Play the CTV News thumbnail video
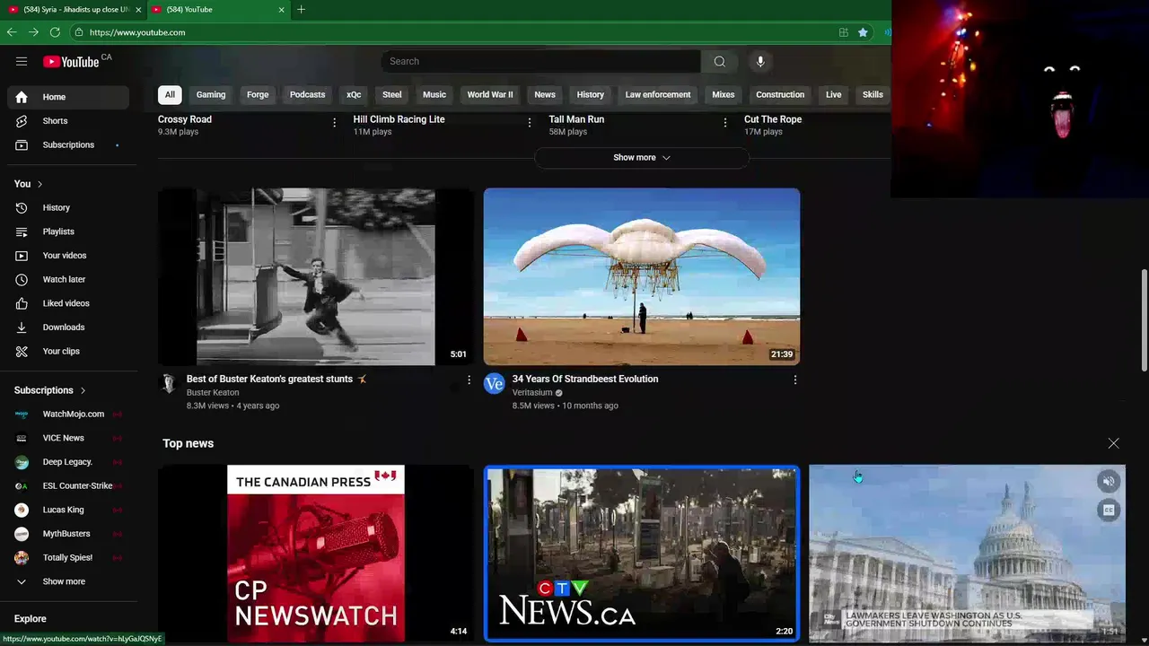Viewport: 1149px width, 646px height. [x=641, y=553]
